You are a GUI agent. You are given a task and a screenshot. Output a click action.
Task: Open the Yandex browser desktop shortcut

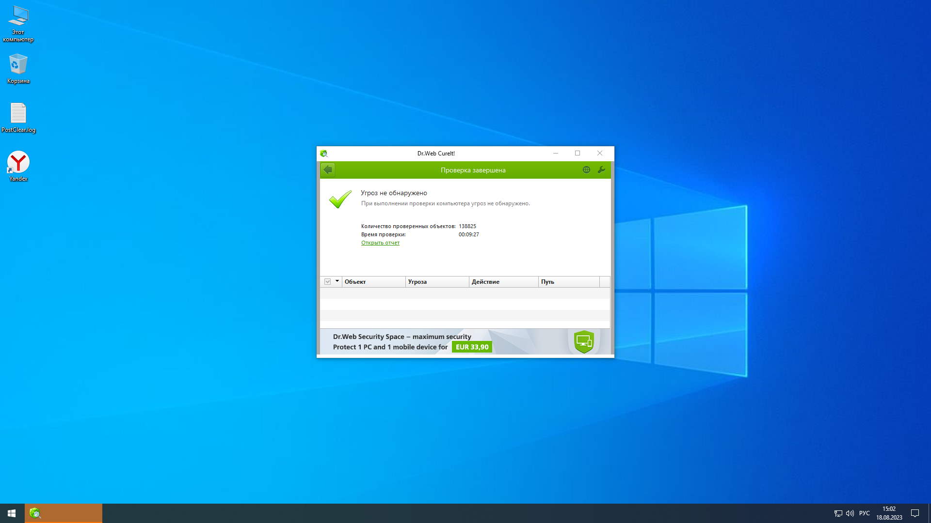click(18, 163)
